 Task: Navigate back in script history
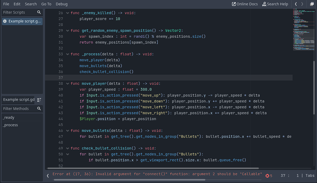(x=296, y=4)
